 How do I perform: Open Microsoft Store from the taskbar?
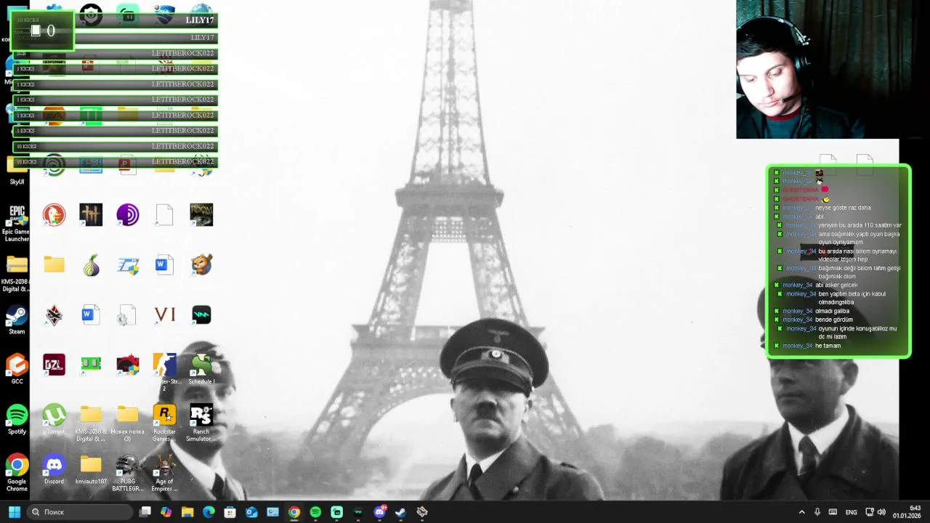point(230,512)
